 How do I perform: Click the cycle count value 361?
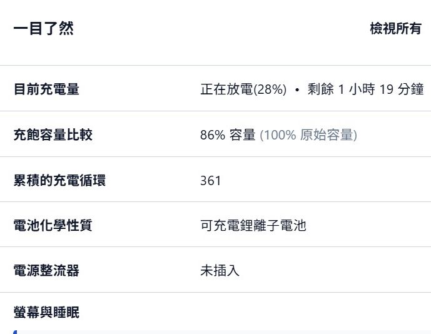[211, 181]
